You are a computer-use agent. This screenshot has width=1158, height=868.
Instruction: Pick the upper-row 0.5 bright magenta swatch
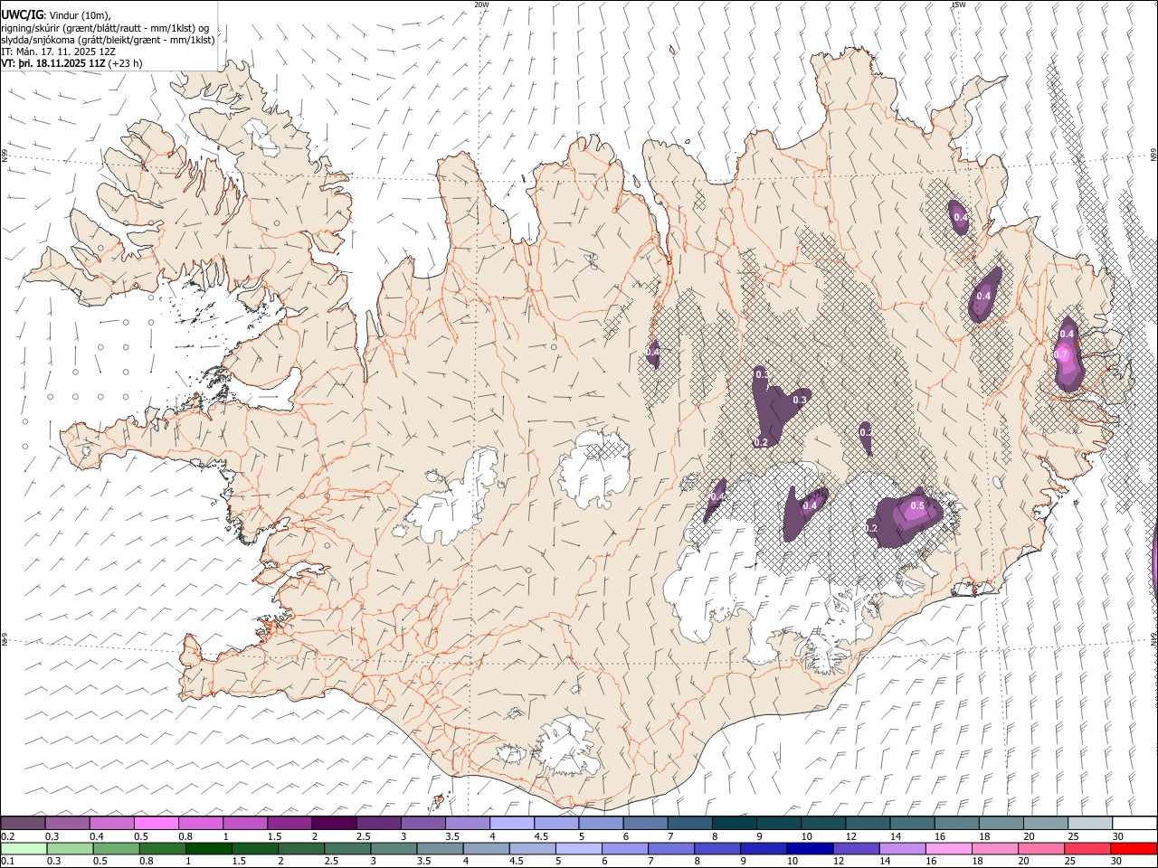pos(156,824)
